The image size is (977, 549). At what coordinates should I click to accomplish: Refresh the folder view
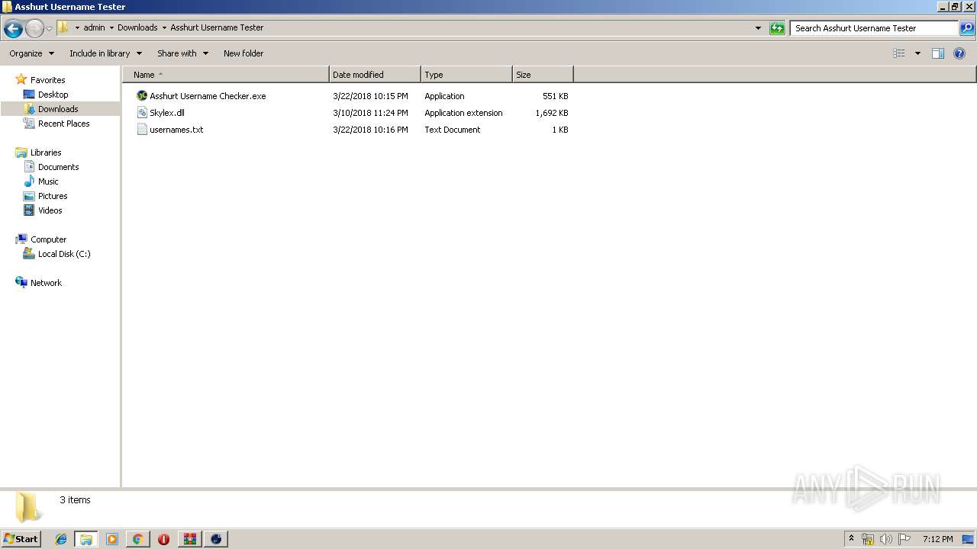777,28
